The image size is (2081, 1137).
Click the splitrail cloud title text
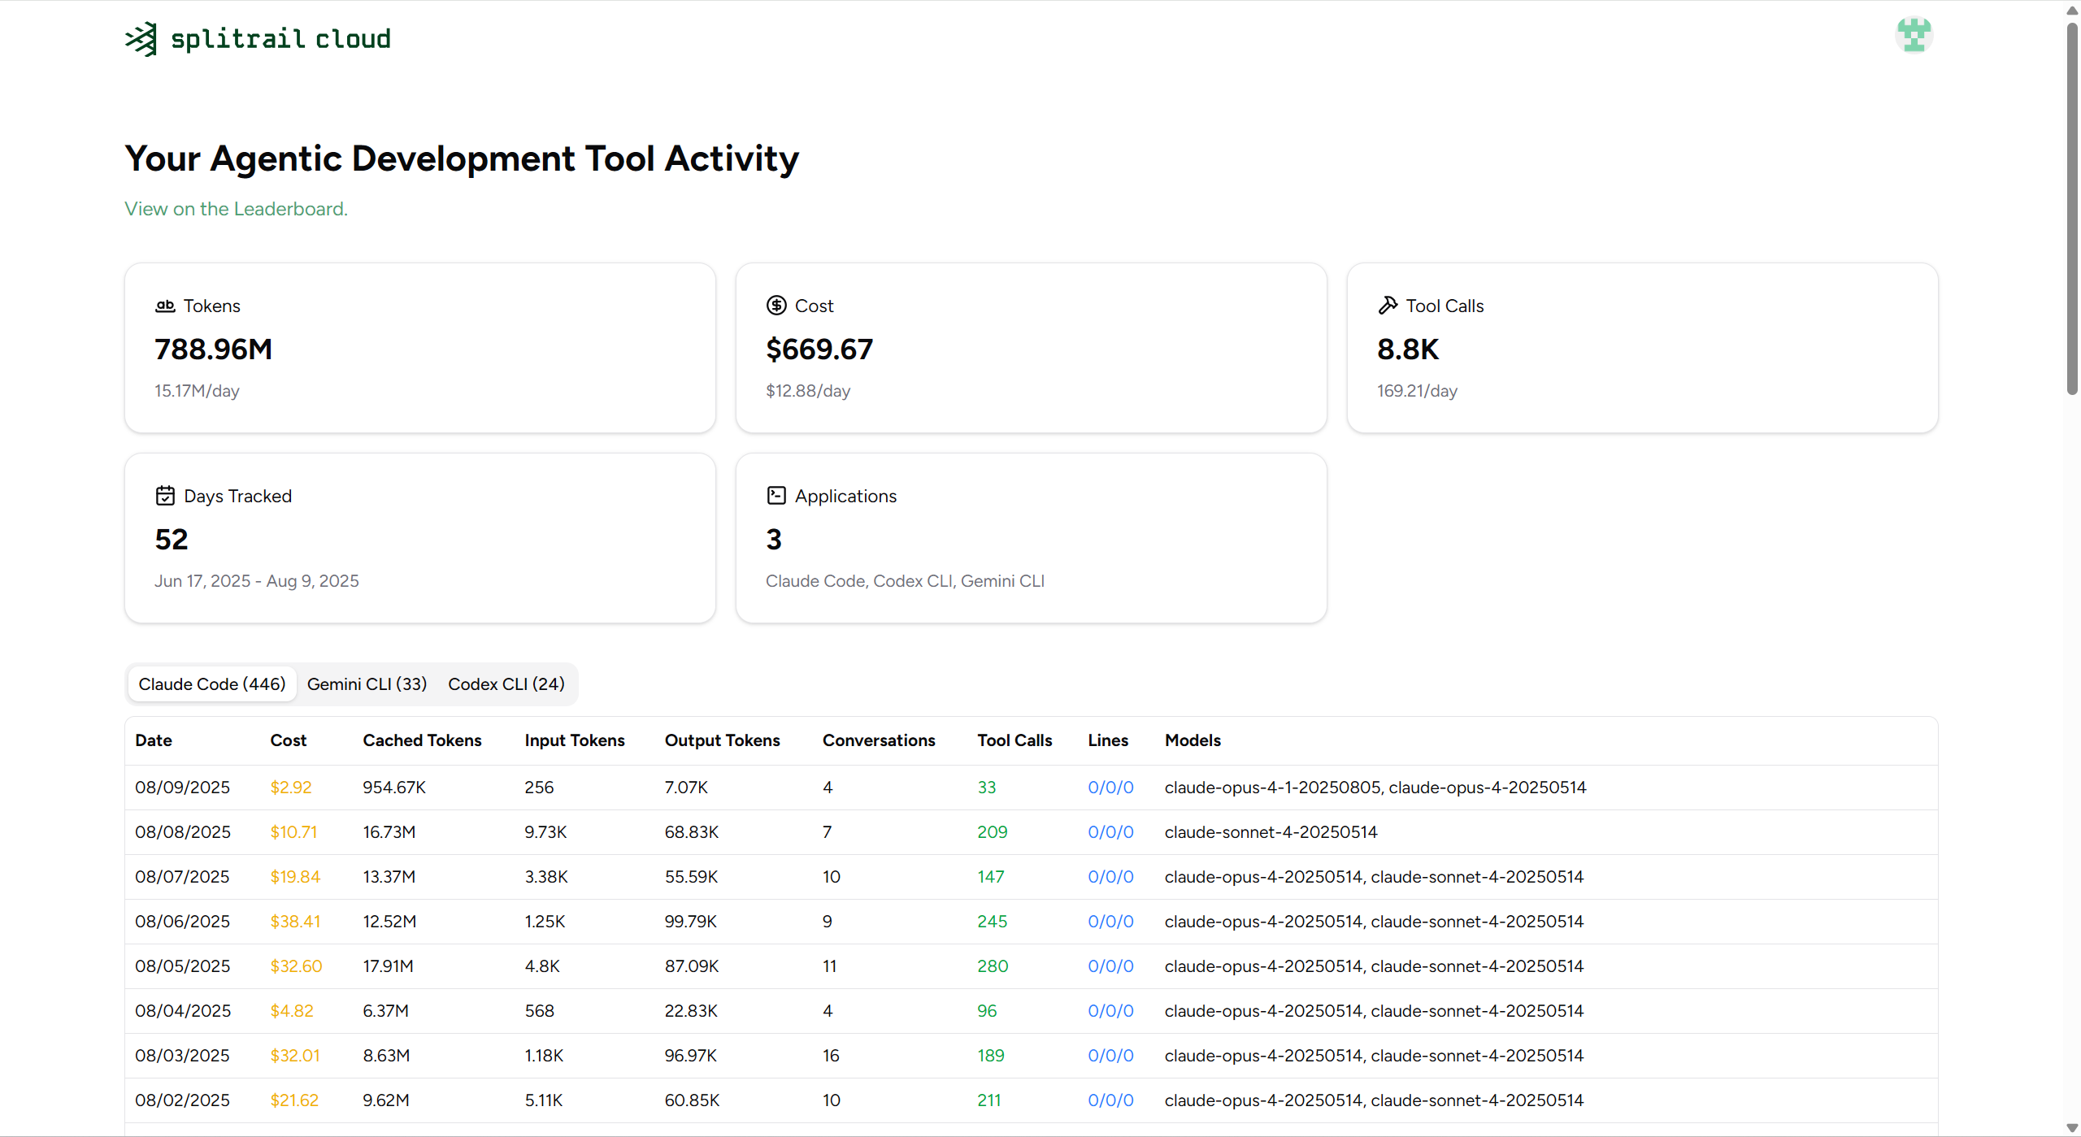(280, 39)
